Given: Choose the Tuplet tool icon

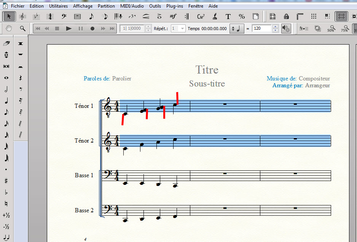Looking at the screenshot, I should [132, 16].
